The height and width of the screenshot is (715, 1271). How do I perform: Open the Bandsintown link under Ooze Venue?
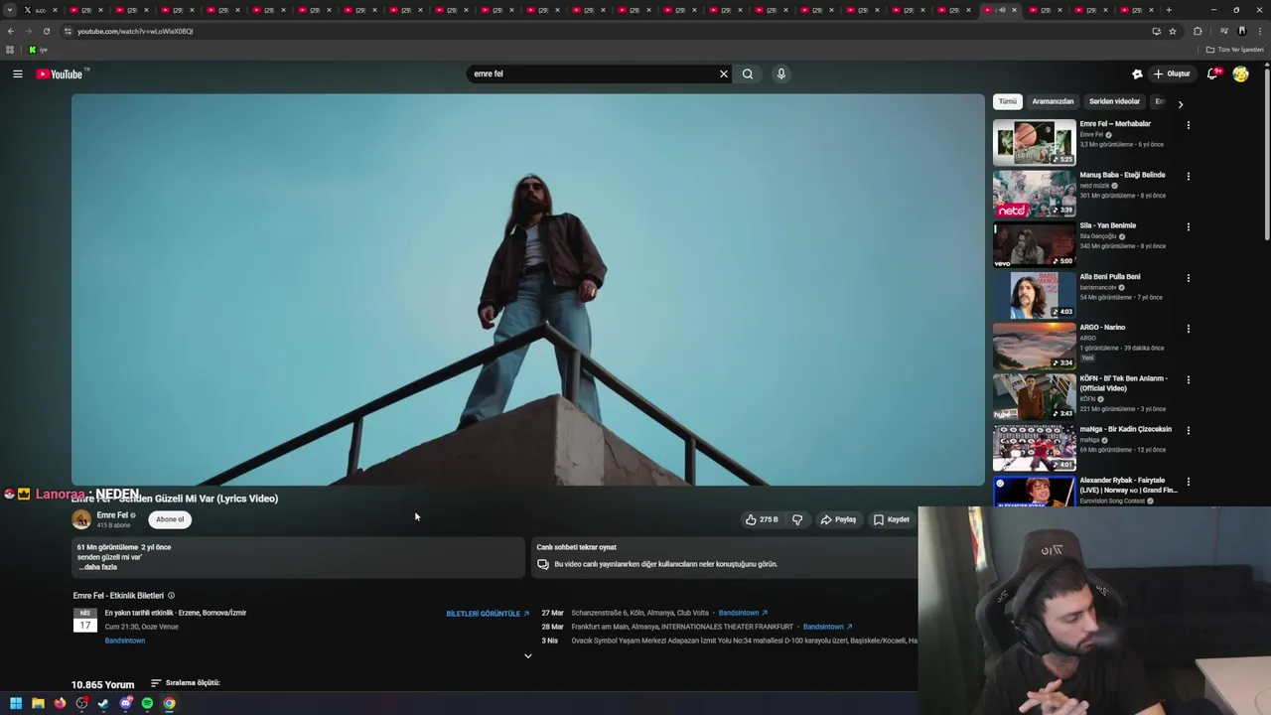[125, 641]
